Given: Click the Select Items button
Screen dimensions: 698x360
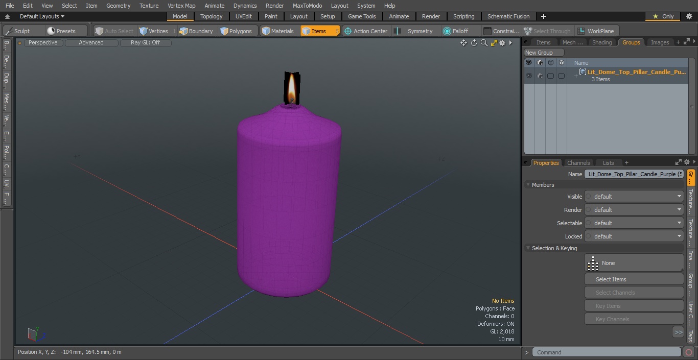Looking at the screenshot, I should (x=634, y=279).
